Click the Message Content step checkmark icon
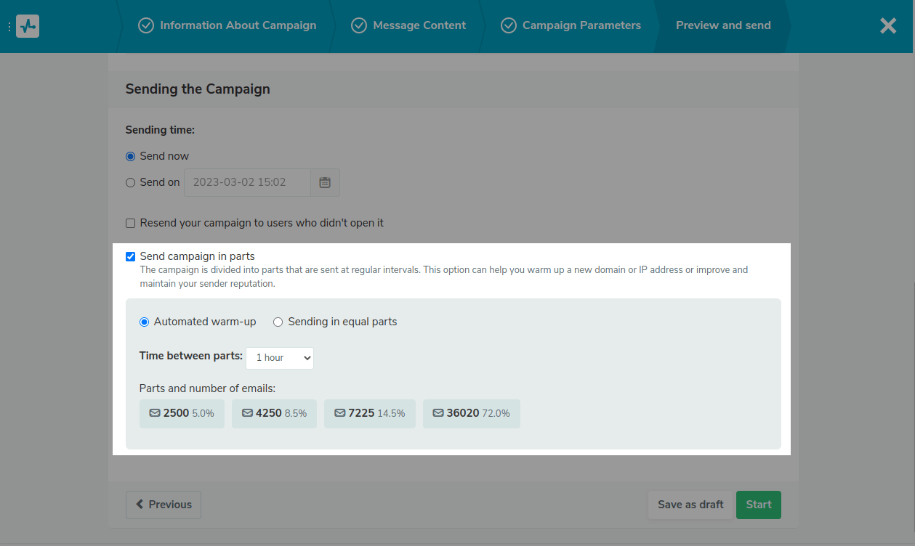The height and width of the screenshot is (546, 915). pyautogui.click(x=359, y=25)
